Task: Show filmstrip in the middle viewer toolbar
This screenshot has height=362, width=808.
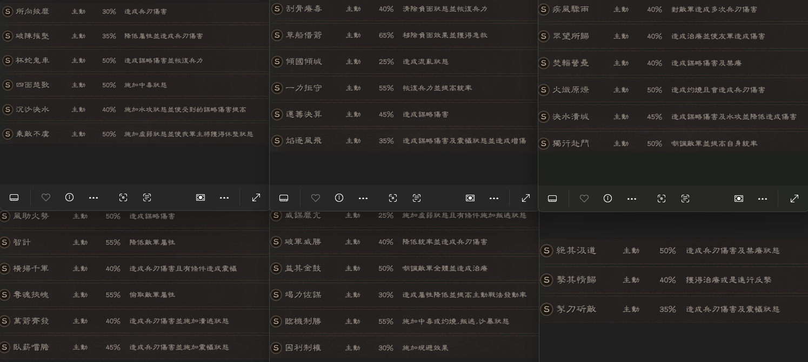Action: (x=284, y=199)
